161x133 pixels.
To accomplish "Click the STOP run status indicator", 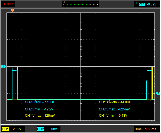I will pos(8,4).
